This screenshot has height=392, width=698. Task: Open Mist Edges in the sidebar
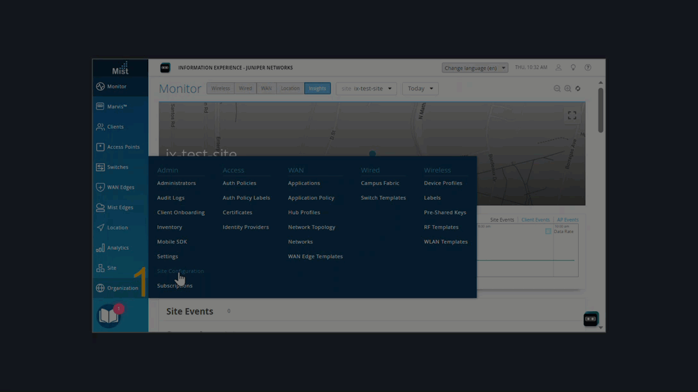click(x=120, y=207)
